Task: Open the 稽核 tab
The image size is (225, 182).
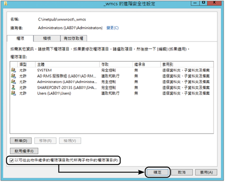Action: click(x=47, y=38)
